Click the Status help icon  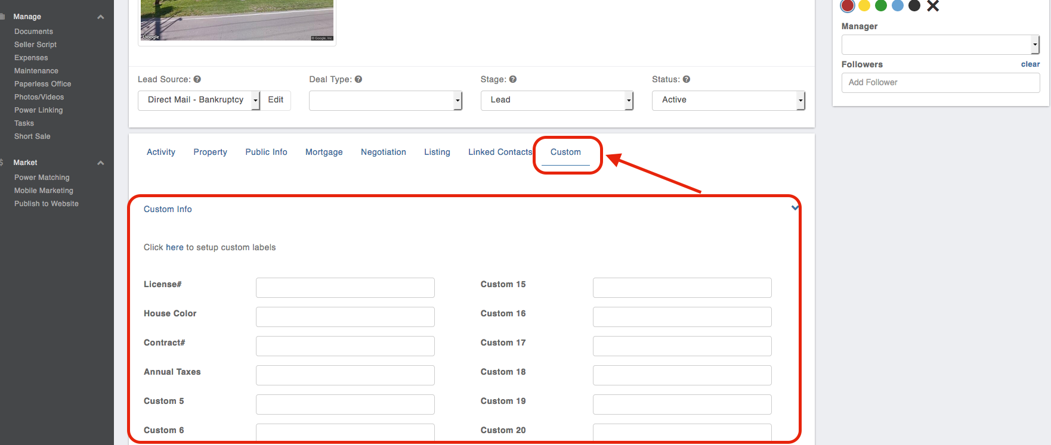(x=687, y=79)
